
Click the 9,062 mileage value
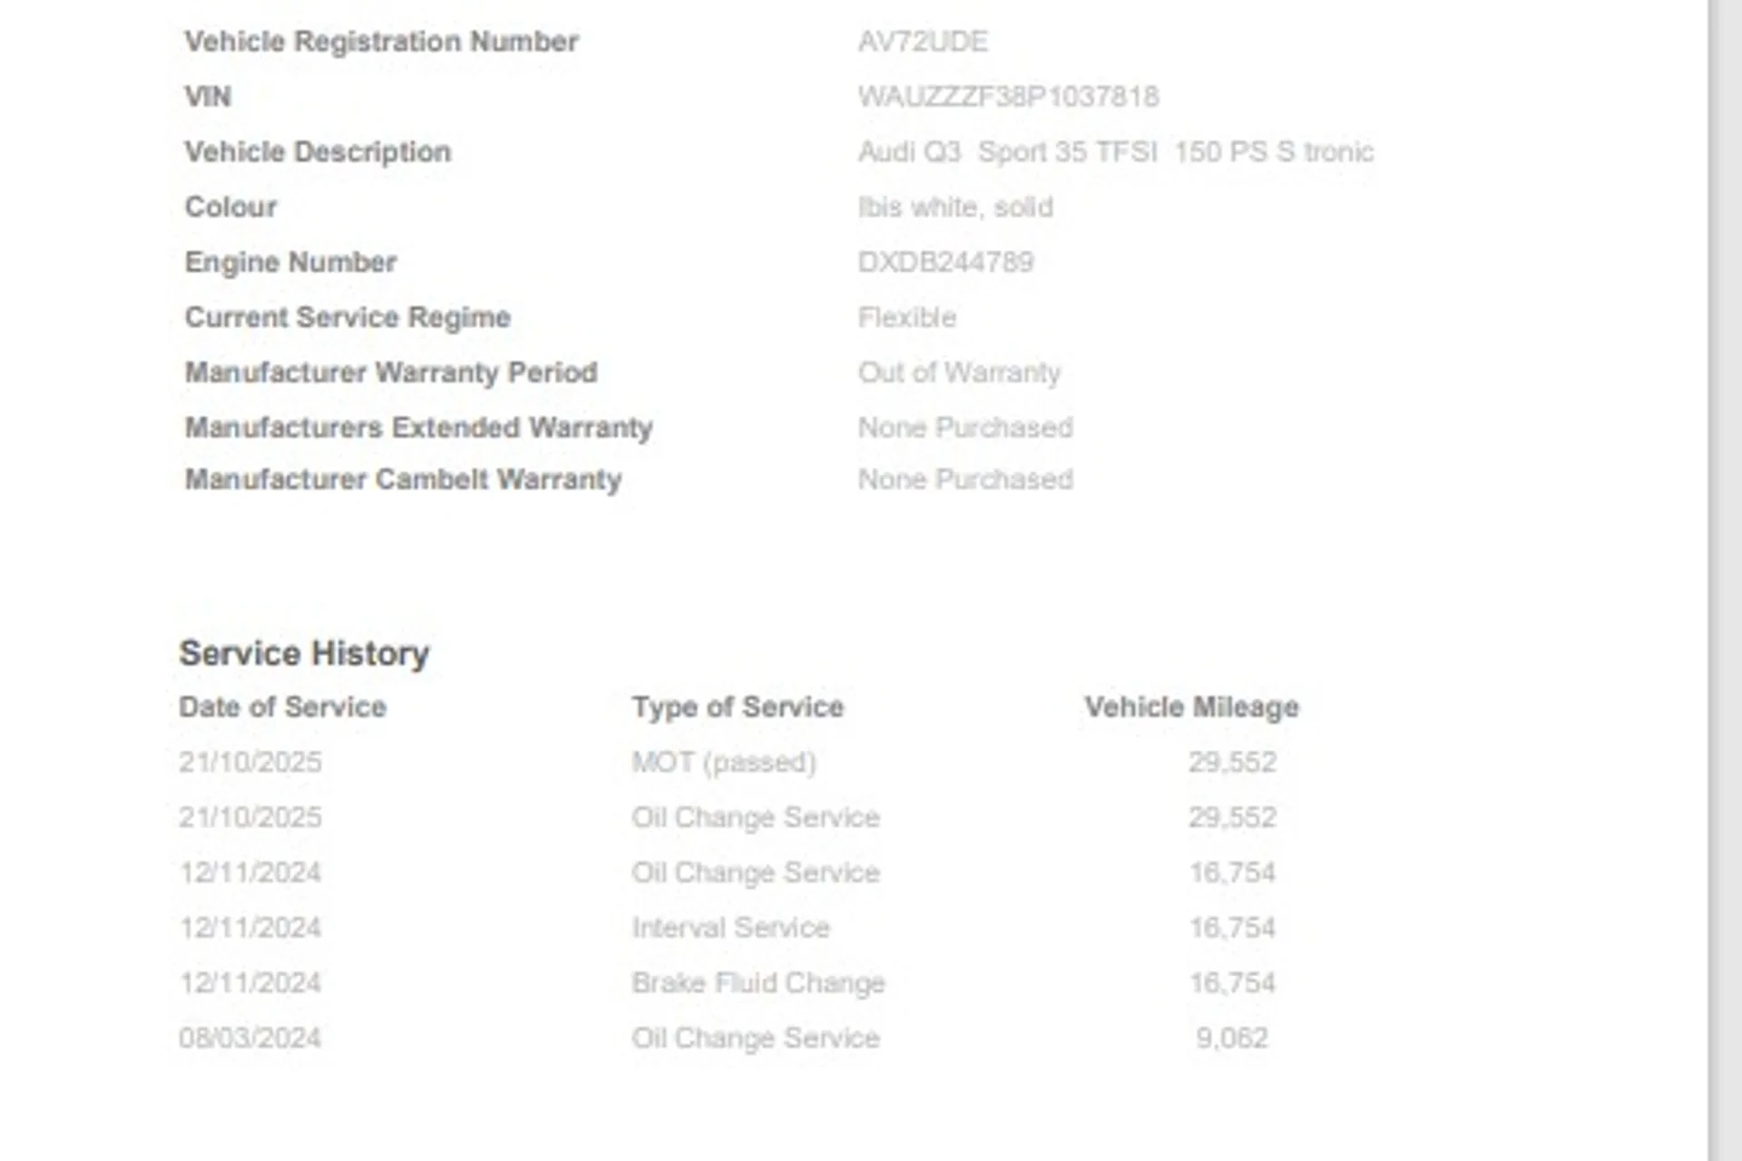click(1231, 1039)
